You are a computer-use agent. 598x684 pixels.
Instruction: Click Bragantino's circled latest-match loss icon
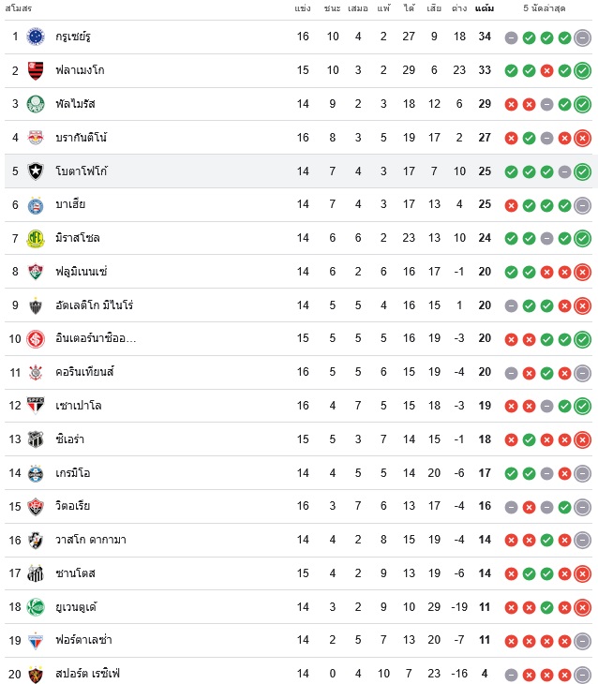[x=582, y=139]
